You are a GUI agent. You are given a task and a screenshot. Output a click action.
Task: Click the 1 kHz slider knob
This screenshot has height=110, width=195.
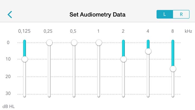[99, 43]
